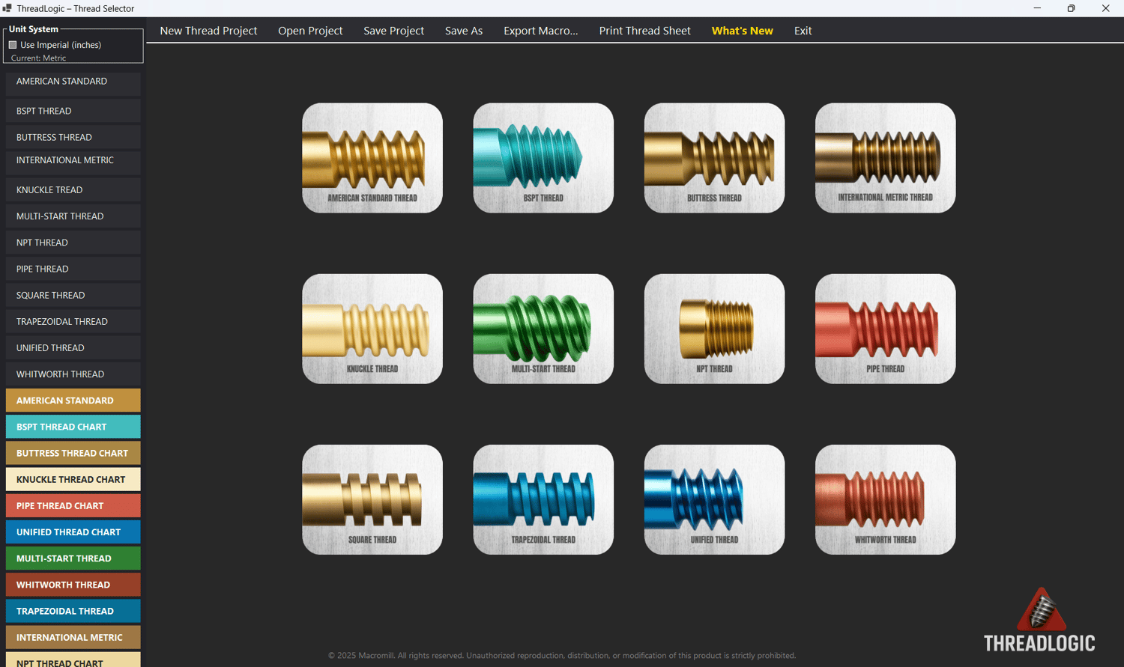Click Open Project in the menu bar
The height and width of the screenshot is (667, 1124).
click(x=310, y=31)
